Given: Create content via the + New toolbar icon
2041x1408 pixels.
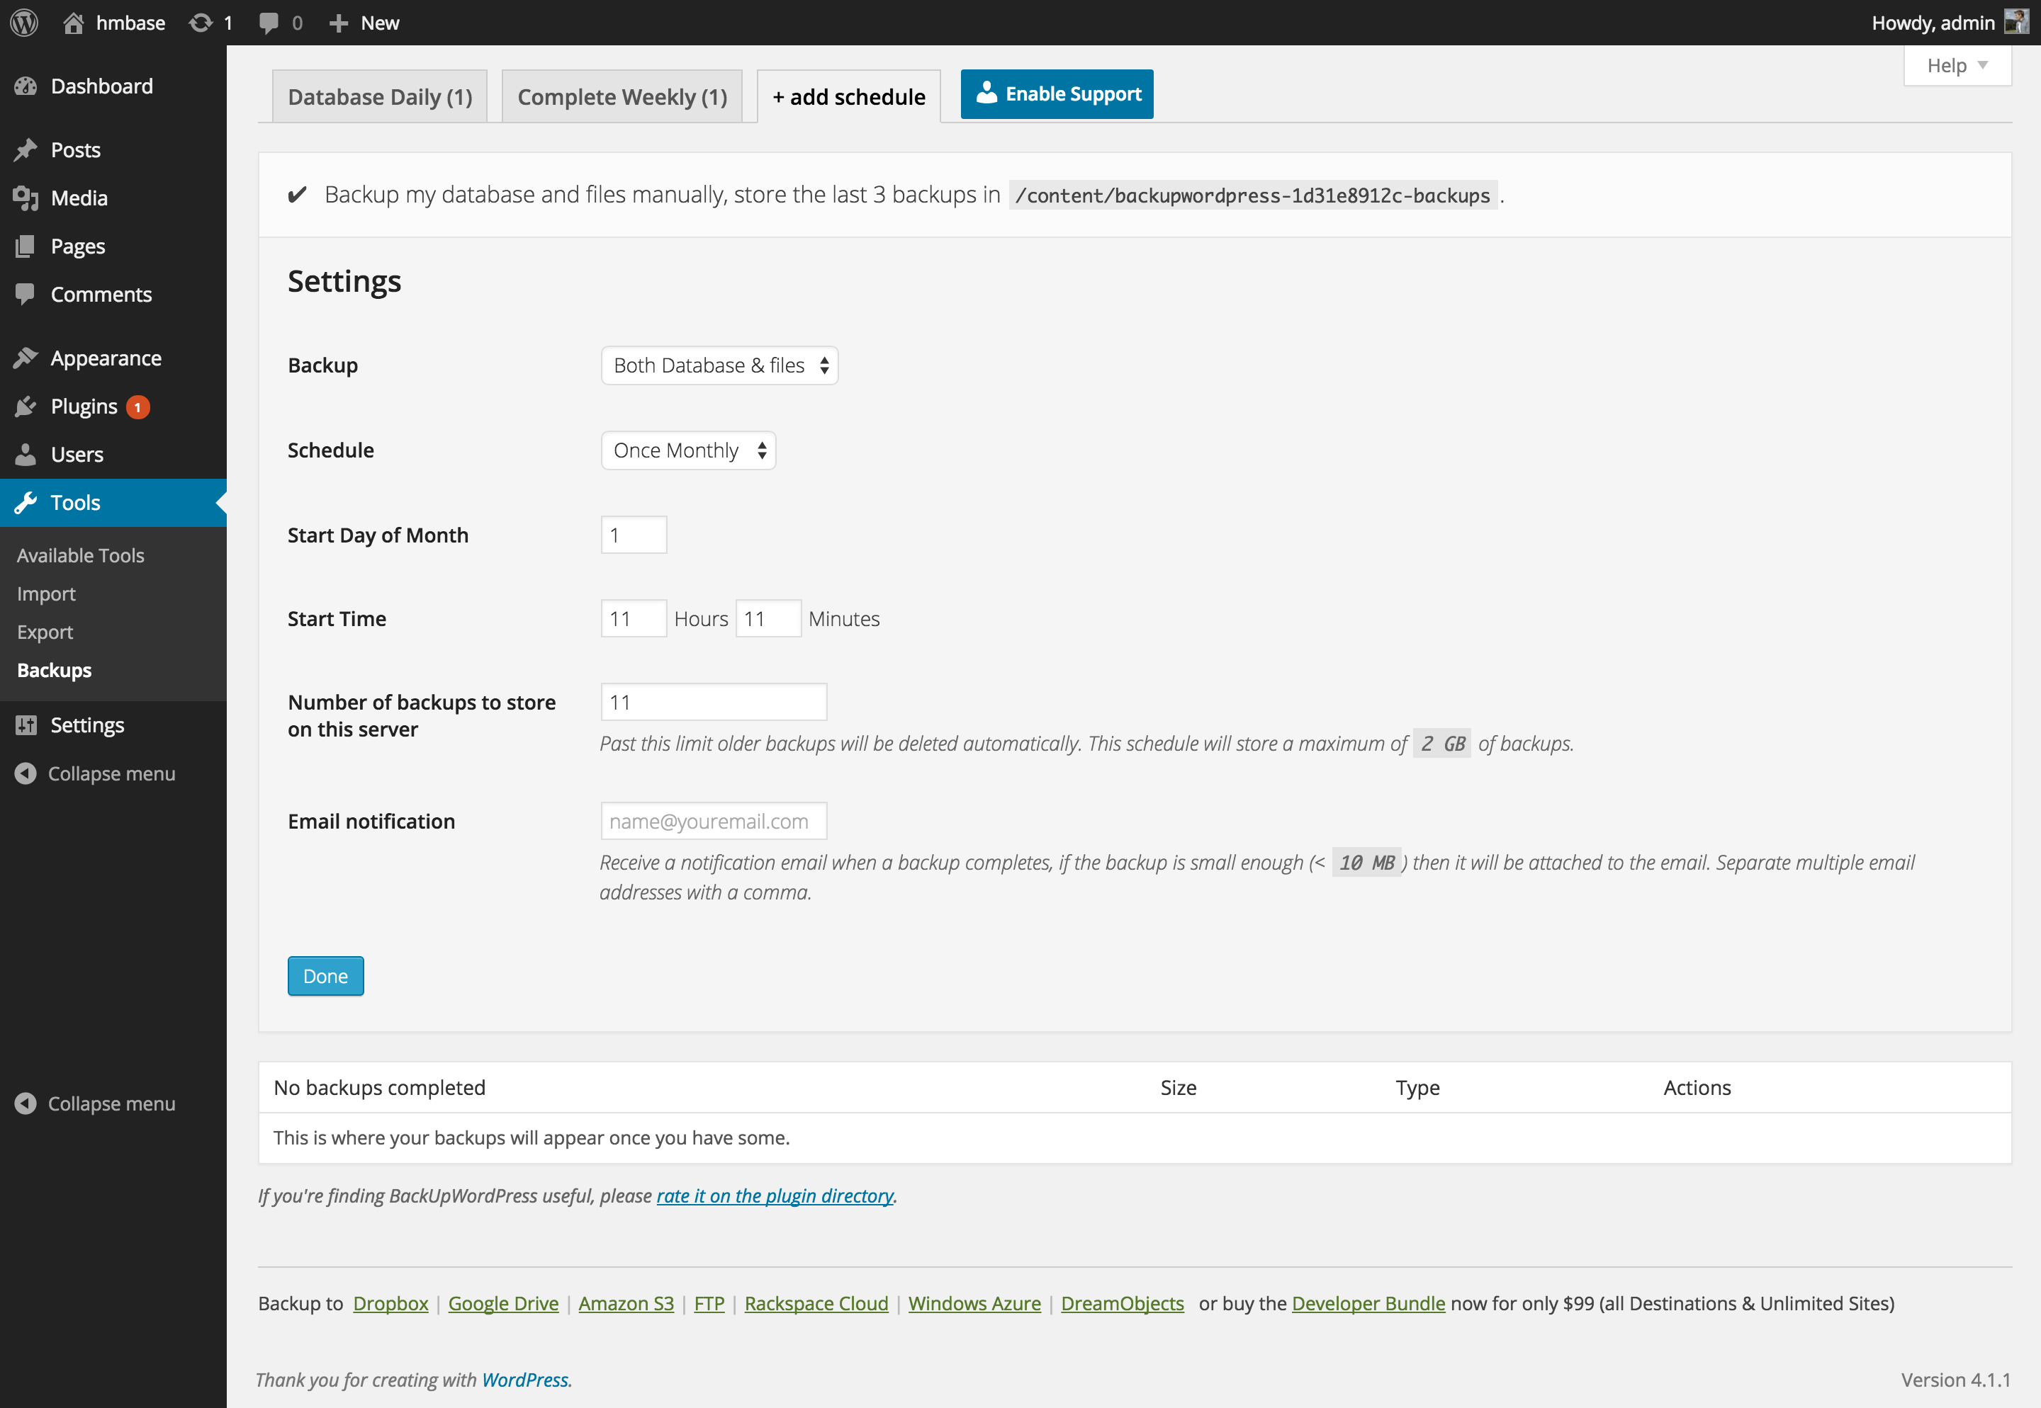Looking at the screenshot, I should coord(338,22).
